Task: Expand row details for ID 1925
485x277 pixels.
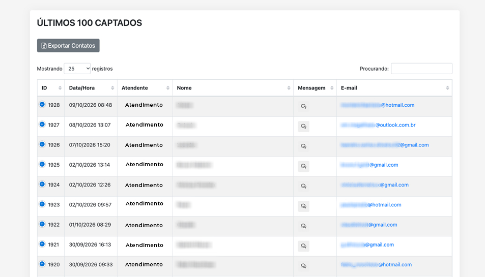Action: [42, 164]
